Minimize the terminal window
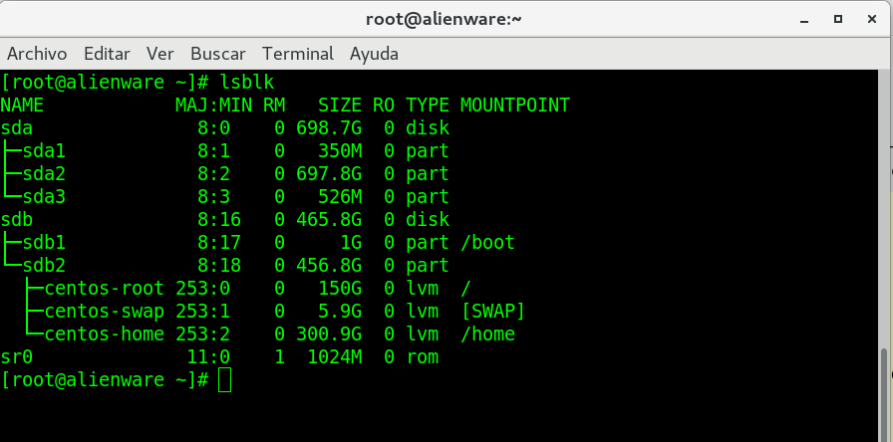Image resolution: width=893 pixels, height=442 pixels. [x=803, y=19]
